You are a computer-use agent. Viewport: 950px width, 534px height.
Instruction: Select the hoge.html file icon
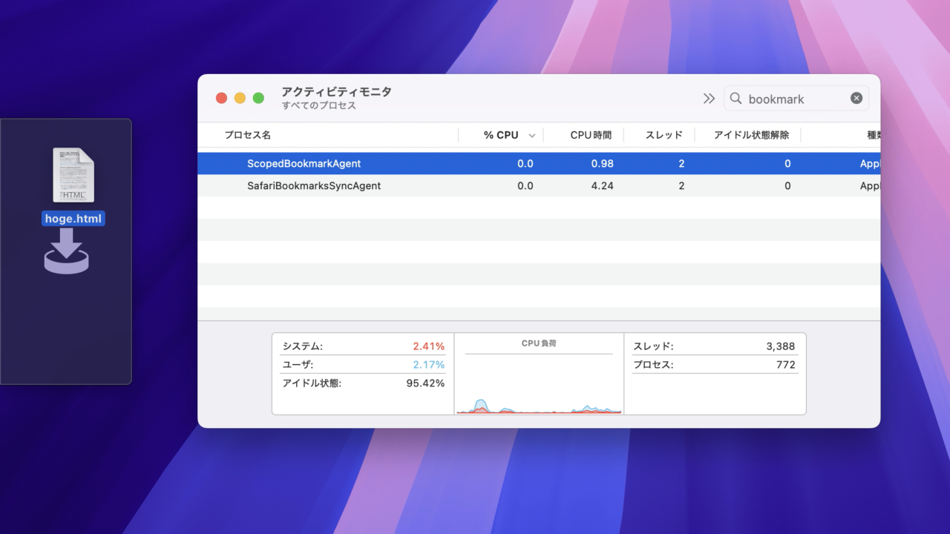[73, 176]
